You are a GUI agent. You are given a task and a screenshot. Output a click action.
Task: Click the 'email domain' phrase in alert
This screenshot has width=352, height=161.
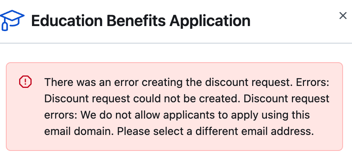point(80,131)
